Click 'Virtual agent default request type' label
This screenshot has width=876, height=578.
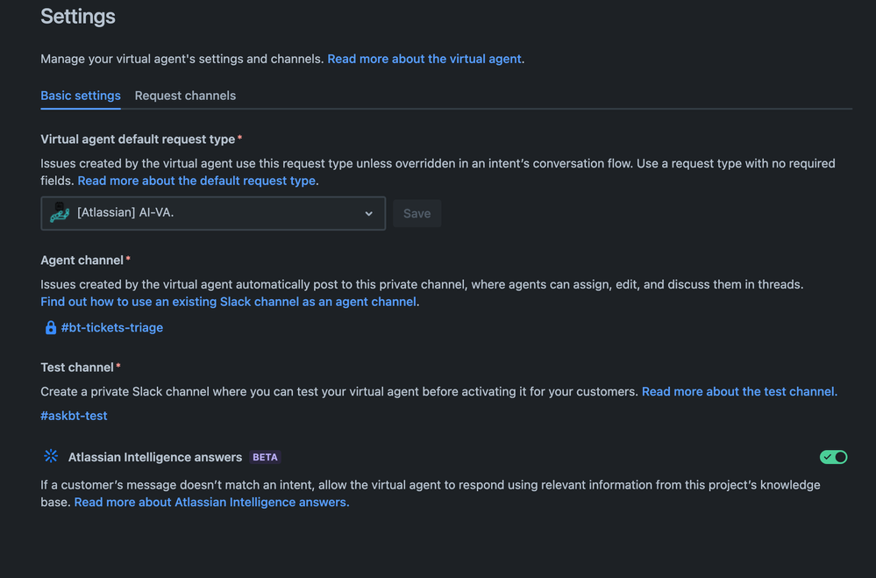point(138,139)
